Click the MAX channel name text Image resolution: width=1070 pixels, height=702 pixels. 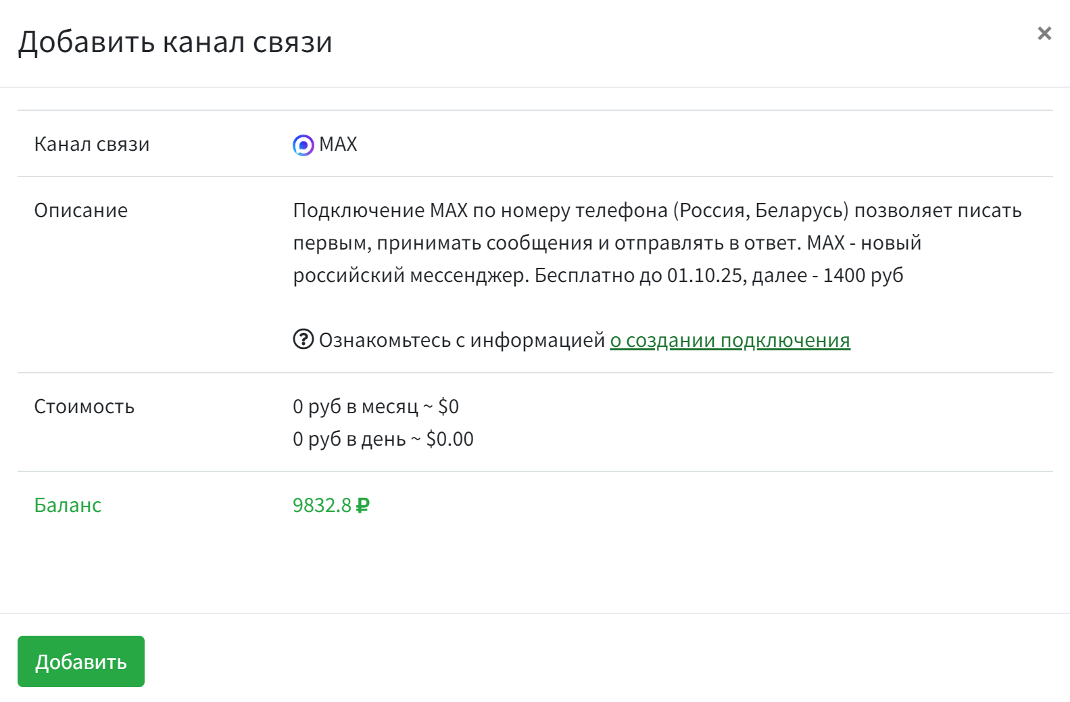[339, 143]
